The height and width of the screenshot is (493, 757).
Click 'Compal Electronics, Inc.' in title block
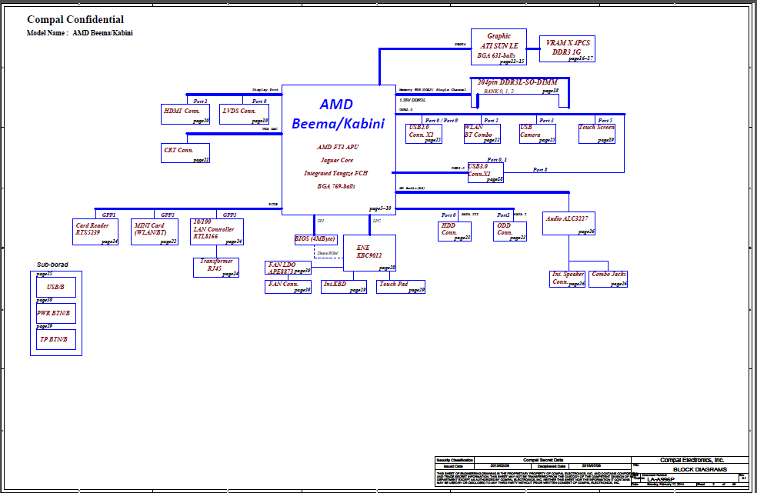point(692,460)
